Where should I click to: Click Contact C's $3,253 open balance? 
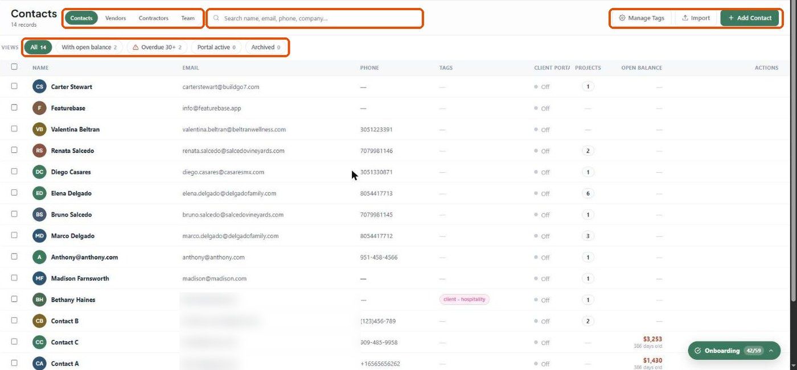652,339
